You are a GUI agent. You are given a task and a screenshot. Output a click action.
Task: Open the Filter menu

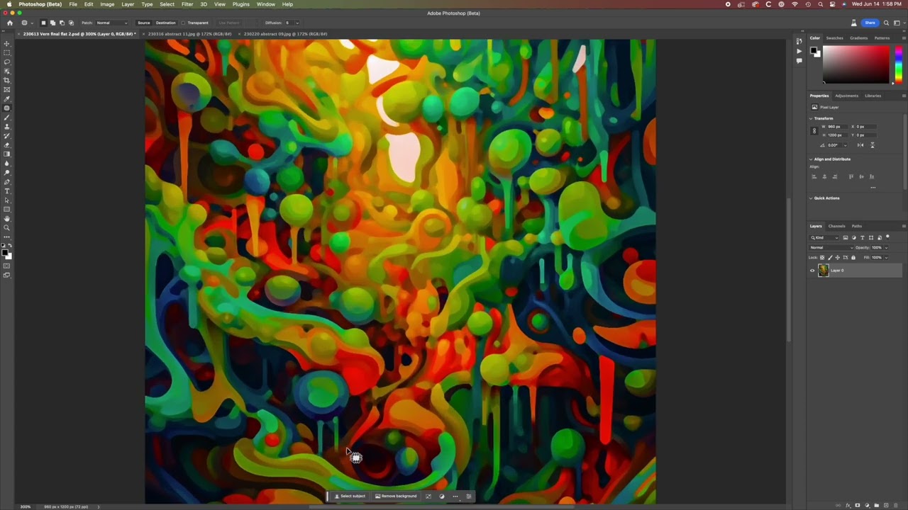coord(187,4)
